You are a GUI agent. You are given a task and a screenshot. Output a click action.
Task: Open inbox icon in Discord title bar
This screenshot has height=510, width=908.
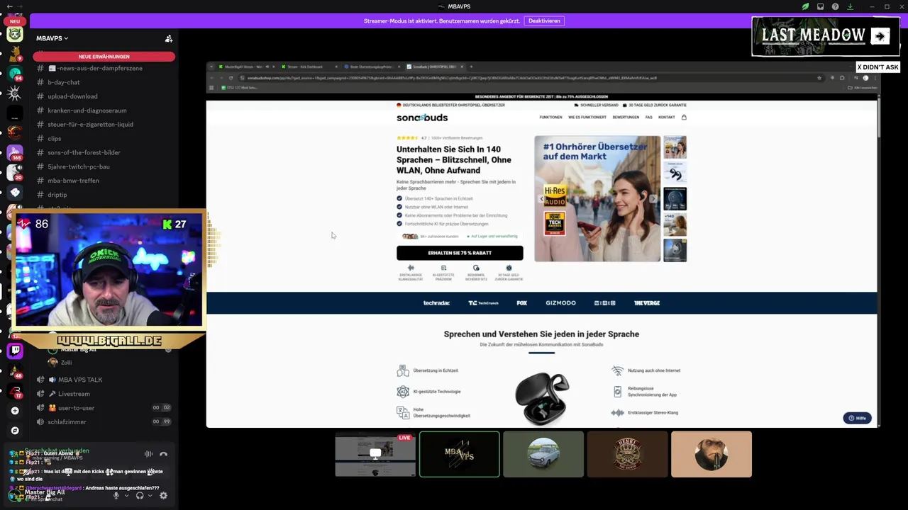coord(820,6)
